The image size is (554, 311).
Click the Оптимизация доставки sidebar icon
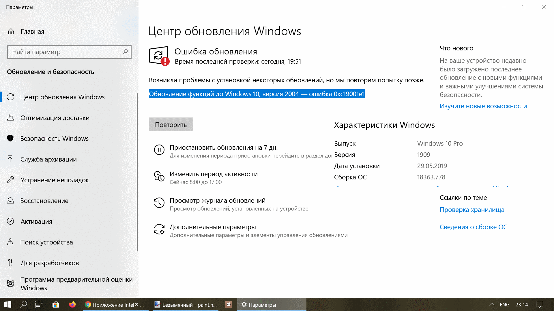pos(10,118)
